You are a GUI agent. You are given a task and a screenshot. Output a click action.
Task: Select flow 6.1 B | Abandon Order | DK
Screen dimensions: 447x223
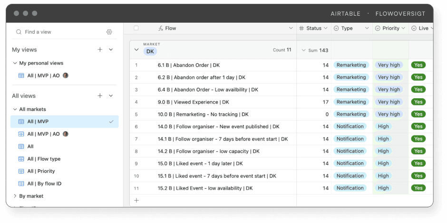click(189, 65)
